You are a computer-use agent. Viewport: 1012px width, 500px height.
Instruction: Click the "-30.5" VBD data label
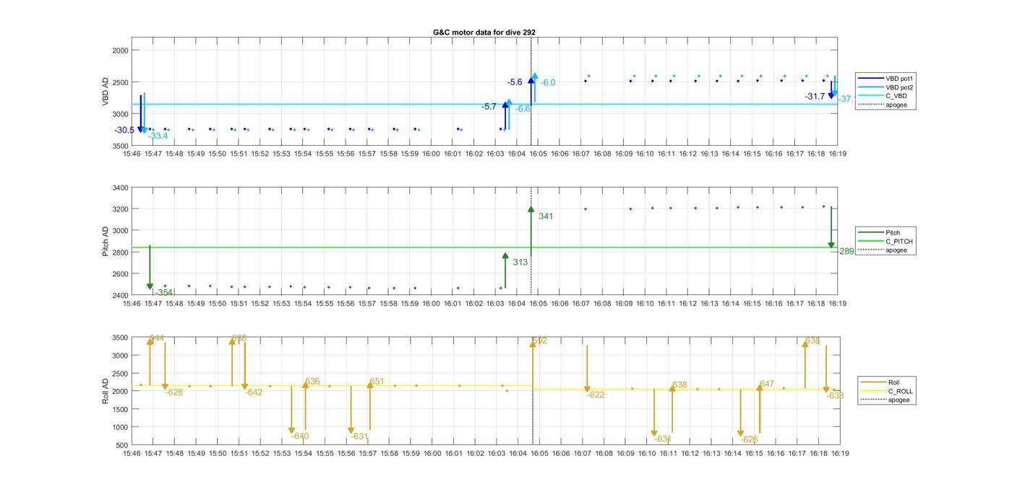[x=124, y=130]
